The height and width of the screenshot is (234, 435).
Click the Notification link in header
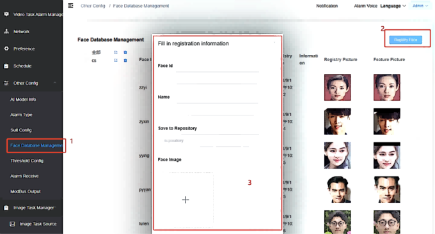pyautogui.click(x=327, y=6)
